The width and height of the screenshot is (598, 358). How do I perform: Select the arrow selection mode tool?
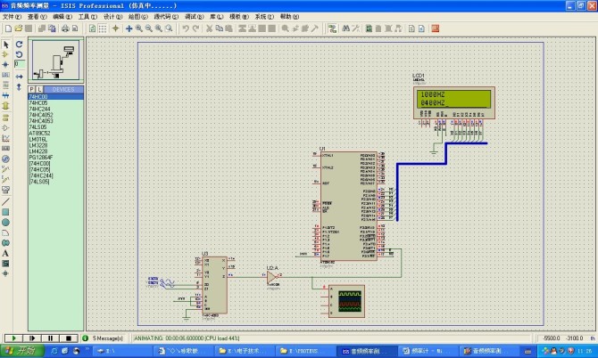(6, 44)
